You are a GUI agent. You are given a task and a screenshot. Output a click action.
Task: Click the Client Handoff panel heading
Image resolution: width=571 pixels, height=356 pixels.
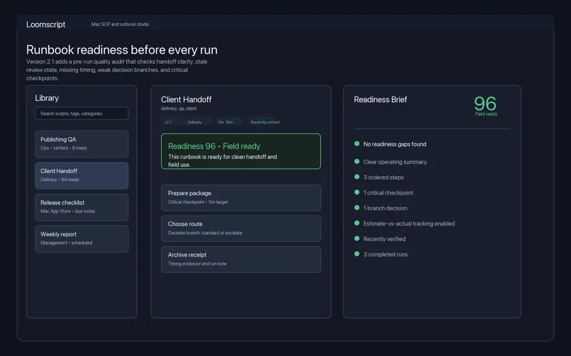186,100
